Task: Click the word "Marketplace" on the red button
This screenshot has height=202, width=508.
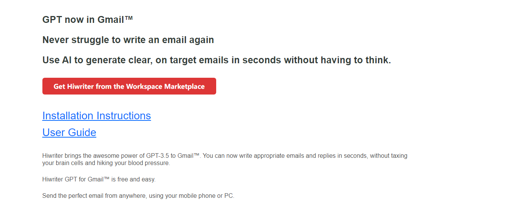Action: [184, 87]
